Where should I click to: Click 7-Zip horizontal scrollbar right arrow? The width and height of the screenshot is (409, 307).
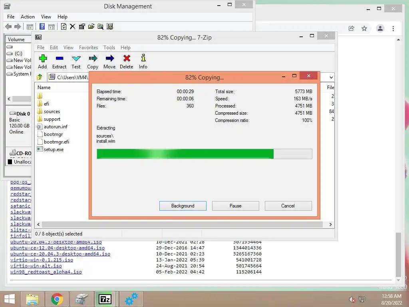(x=330, y=225)
